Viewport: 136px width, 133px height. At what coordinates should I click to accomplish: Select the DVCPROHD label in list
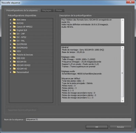pyautogui.click(x=22, y=48)
